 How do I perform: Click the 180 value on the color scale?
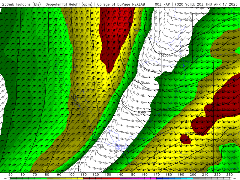pyautogui.click(x=169, y=175)
